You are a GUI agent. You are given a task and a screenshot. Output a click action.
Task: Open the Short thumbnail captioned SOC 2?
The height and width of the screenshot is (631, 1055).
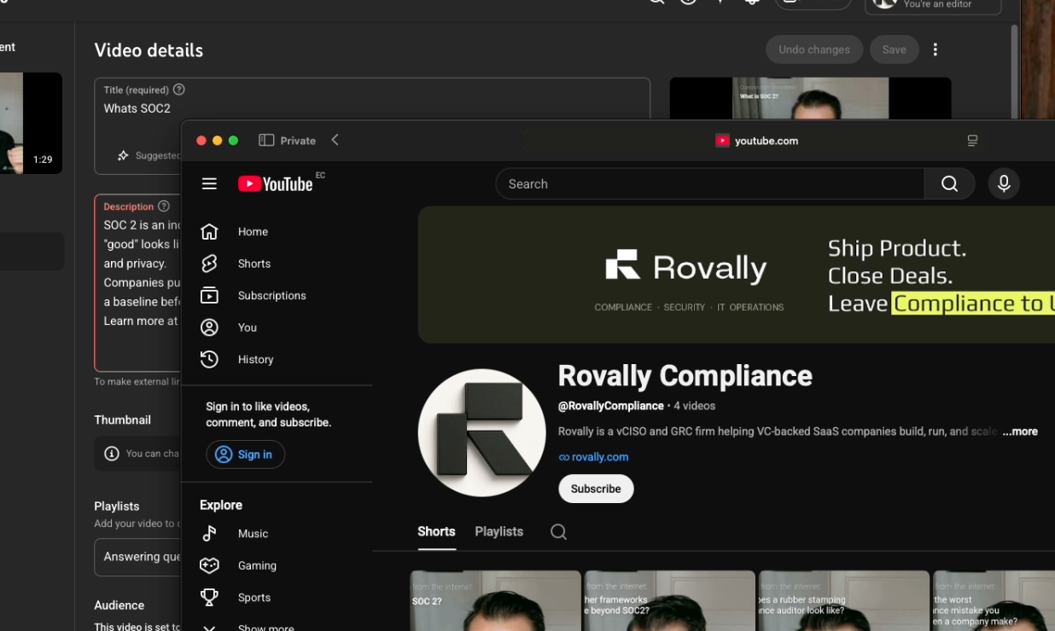(x=496, y=601)
